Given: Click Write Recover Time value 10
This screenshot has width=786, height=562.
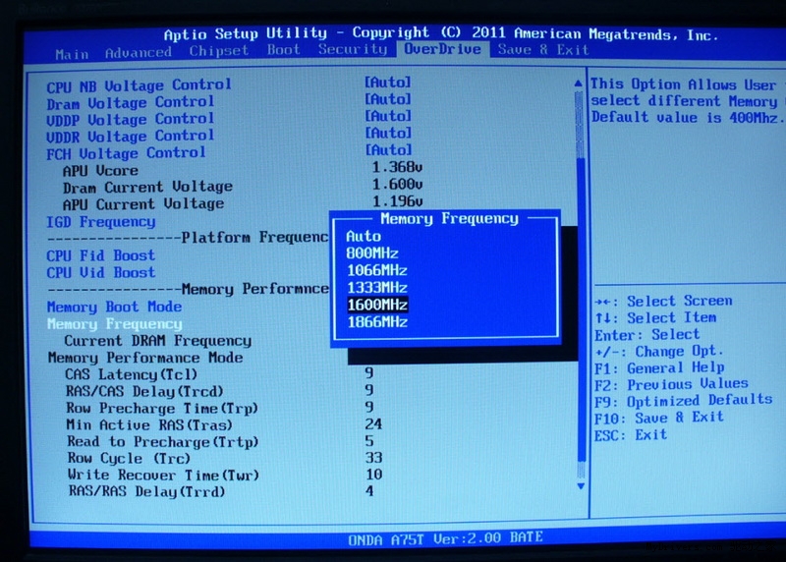Looking at the screenshot, I should 374,475.
